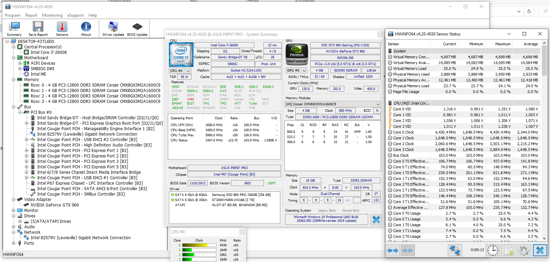Open the Memory Modules Corsair dropdown

tap(333, 104)
